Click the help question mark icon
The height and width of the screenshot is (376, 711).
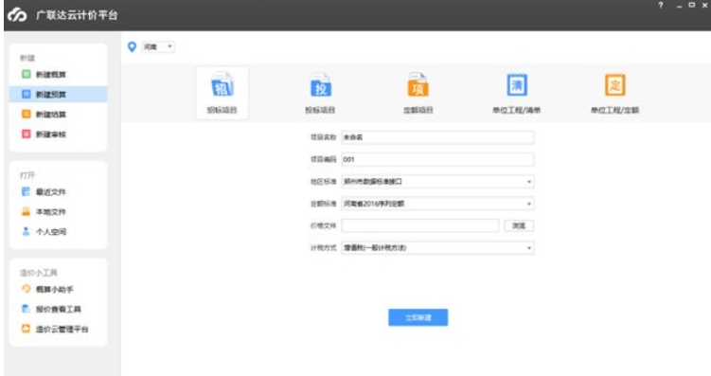pyautogui.click(x=661, y=5)
